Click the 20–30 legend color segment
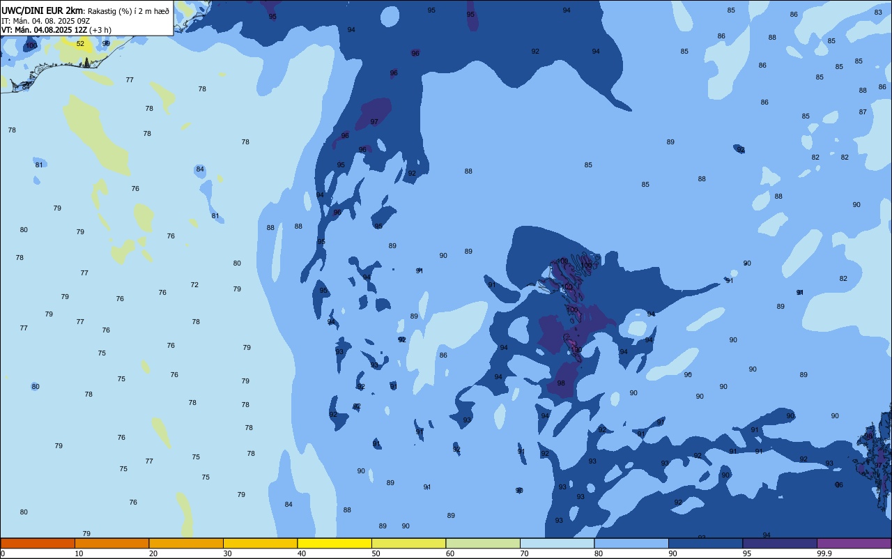Image resolution: width=892 pixels, height=559 pixels. [x=186, y=543]
